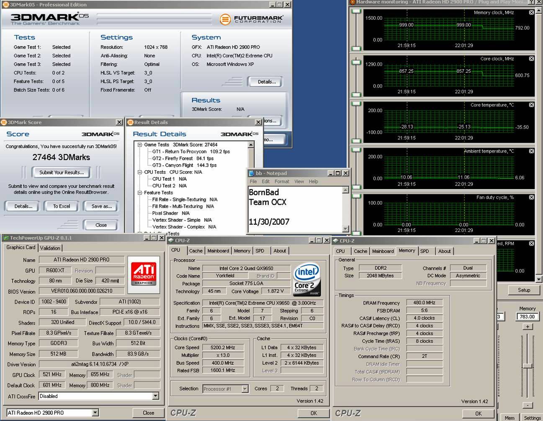Click the Notepad scrollbar down arrow
The height and width of the screenshot is (421, 543).
(x=345, y=228)
